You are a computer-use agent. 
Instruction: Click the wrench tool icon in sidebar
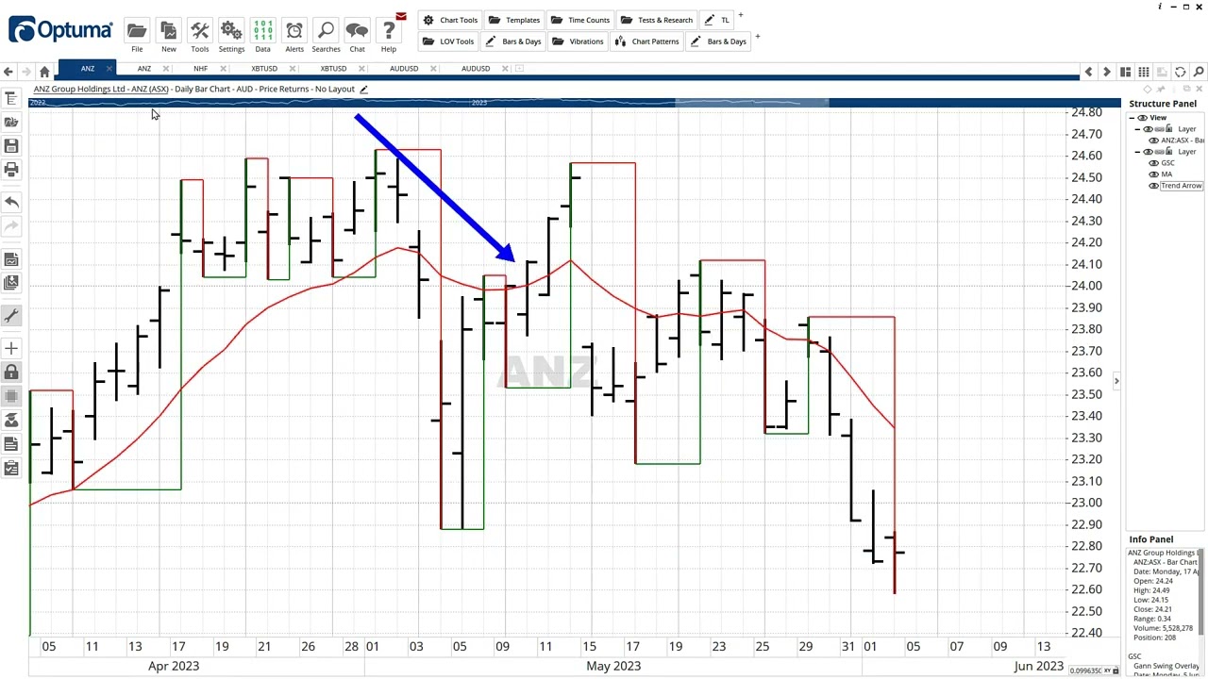click(11, 316)
